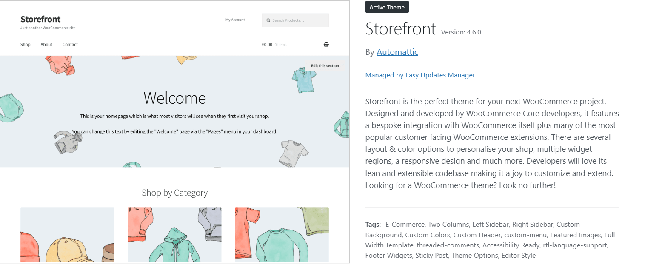This screenshot has height=273, width=662.
Task: Open the Shop menu item
Action: pyautogui.click(x=26, y=45)
